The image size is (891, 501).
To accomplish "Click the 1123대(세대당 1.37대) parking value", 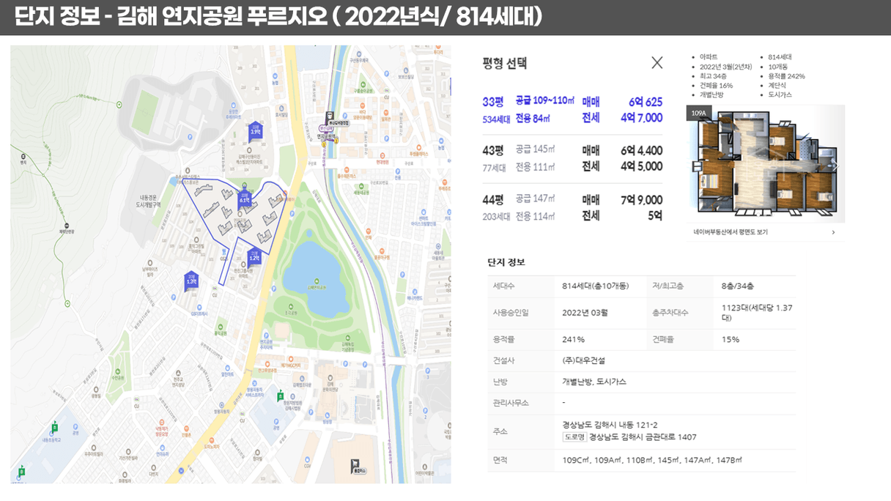I will 757,313.
